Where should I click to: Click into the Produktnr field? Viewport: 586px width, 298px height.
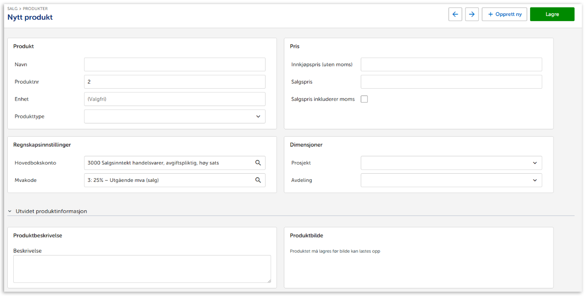(x=174, y=82)
